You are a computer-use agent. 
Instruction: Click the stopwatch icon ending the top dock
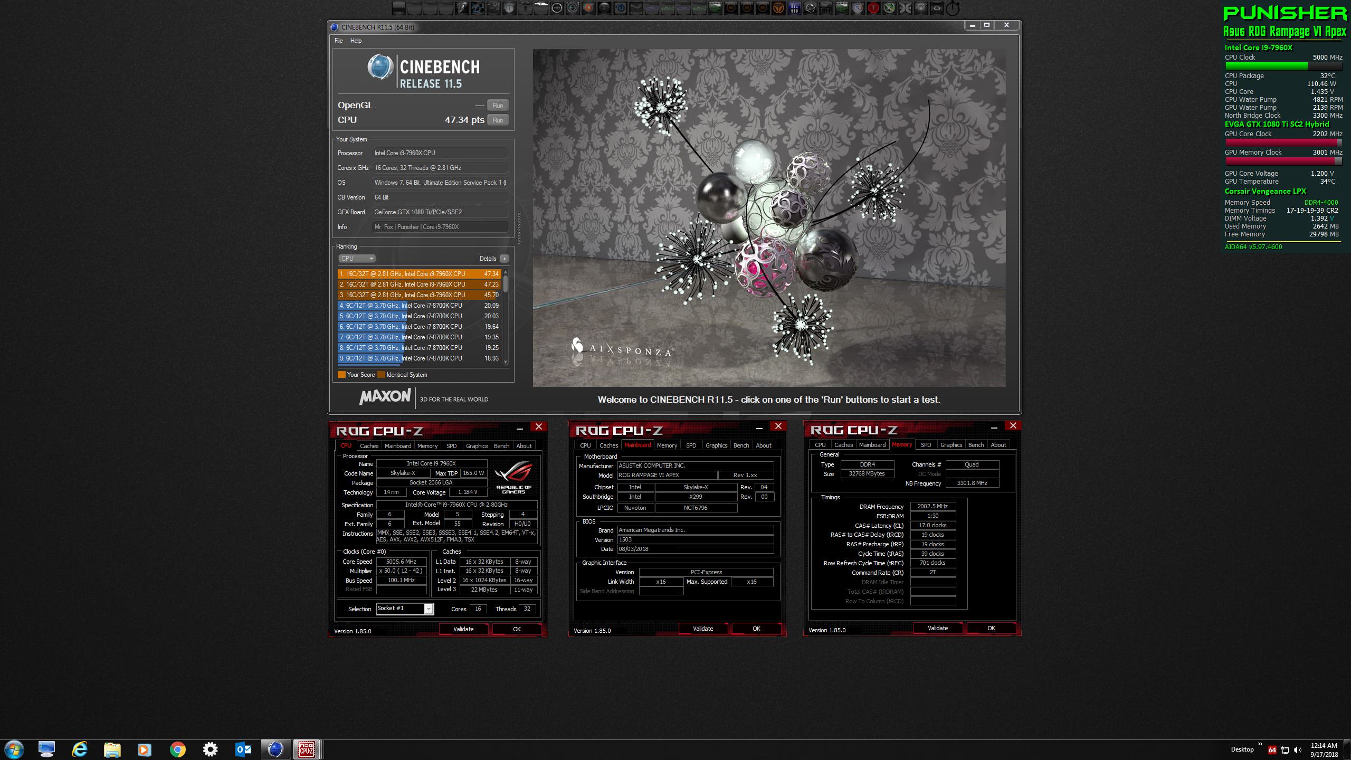[953, 8]
